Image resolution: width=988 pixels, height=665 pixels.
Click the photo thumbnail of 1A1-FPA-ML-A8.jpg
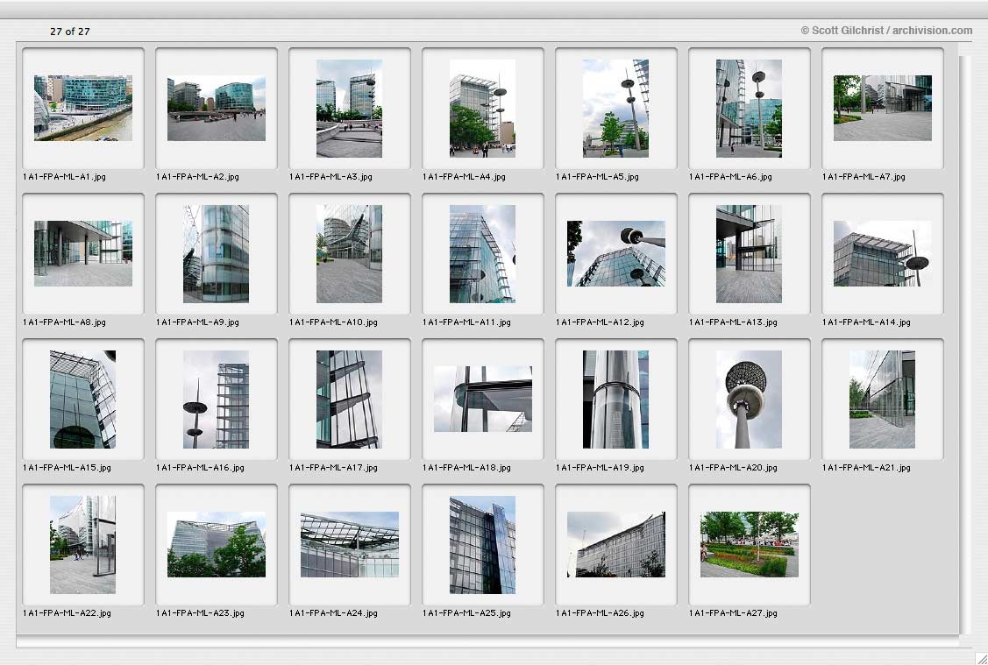[83, 254]
